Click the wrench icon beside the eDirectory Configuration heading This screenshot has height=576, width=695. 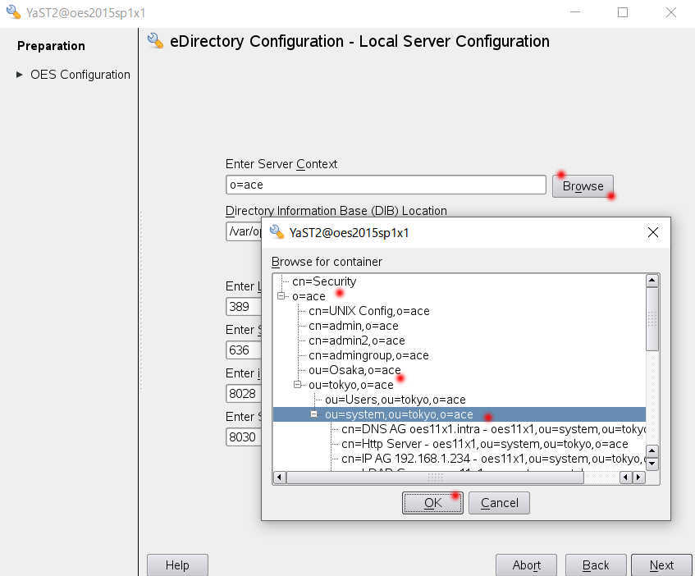pos(155,41)
